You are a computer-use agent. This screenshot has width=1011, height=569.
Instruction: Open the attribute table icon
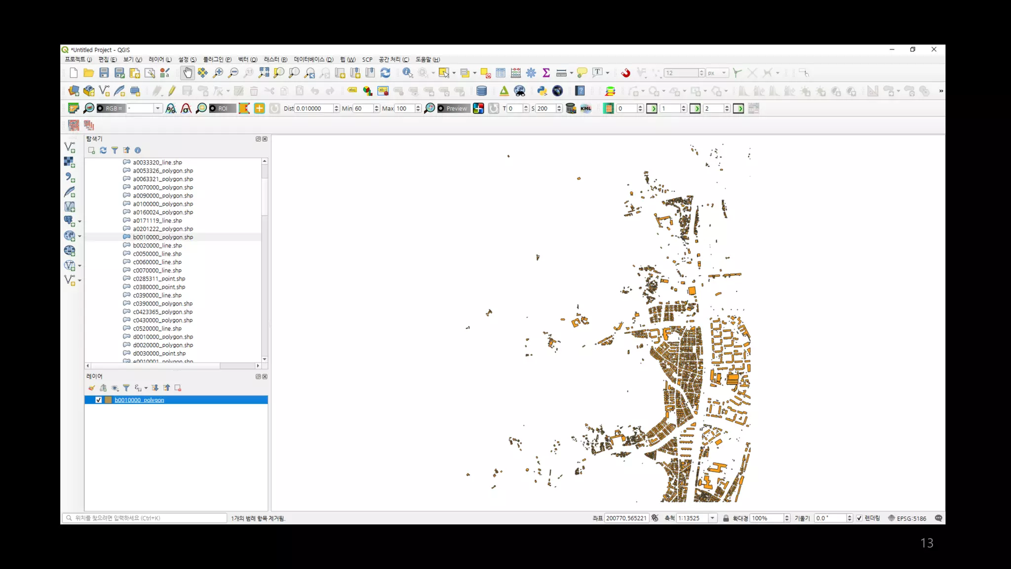pos(501,73)
